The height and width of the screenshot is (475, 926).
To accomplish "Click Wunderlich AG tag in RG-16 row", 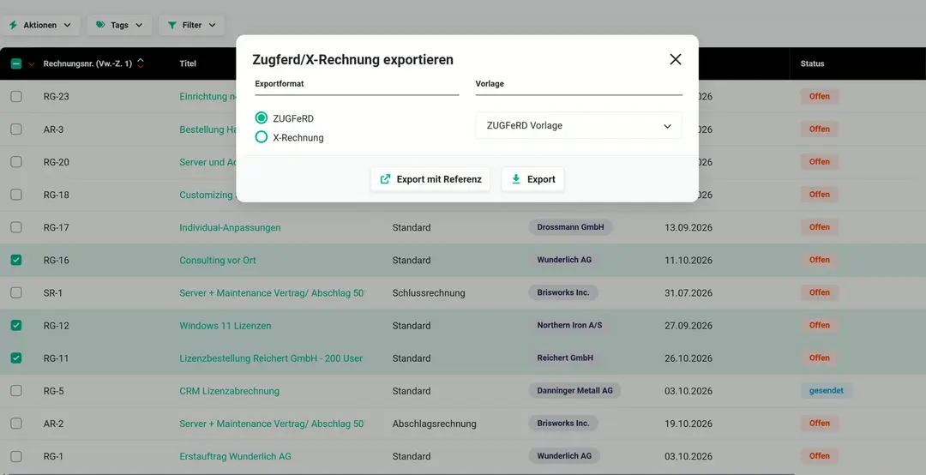I will click(x=564, y=259).
